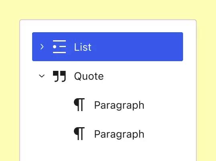Click empty row space right of second Paragraph

[164, 134]
